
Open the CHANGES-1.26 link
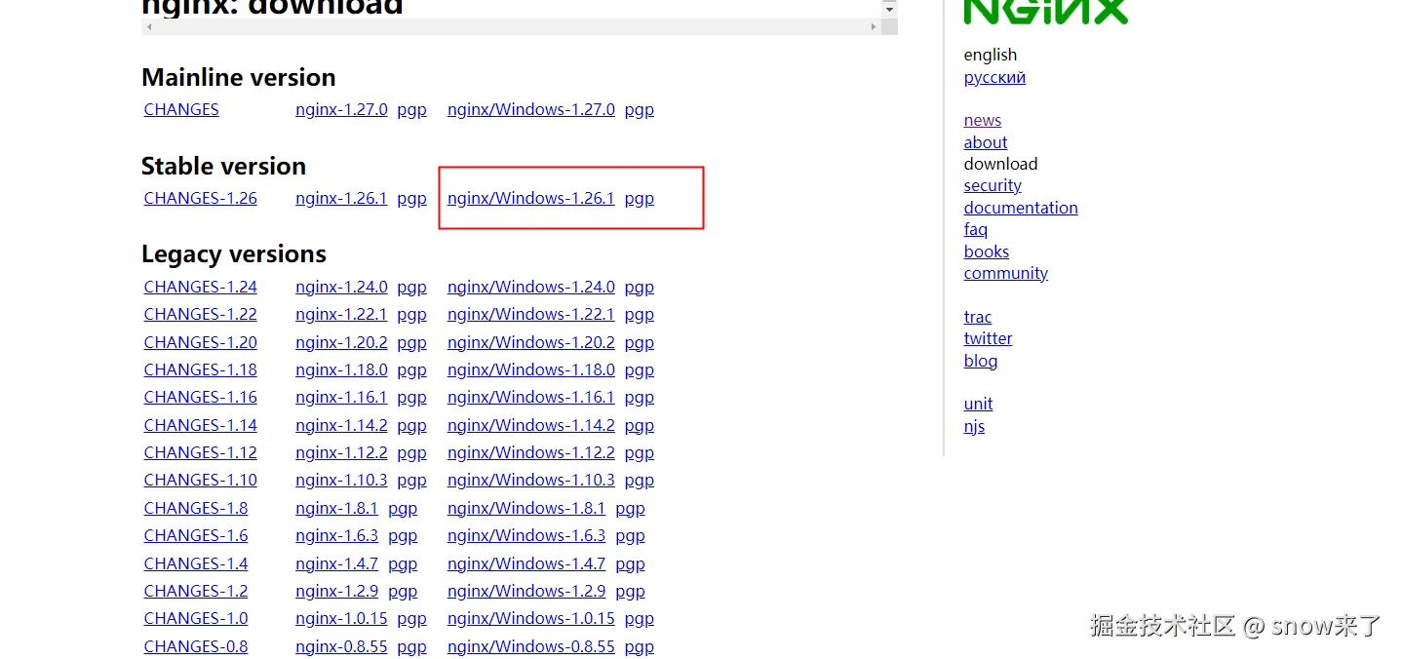tap(201, 198)
